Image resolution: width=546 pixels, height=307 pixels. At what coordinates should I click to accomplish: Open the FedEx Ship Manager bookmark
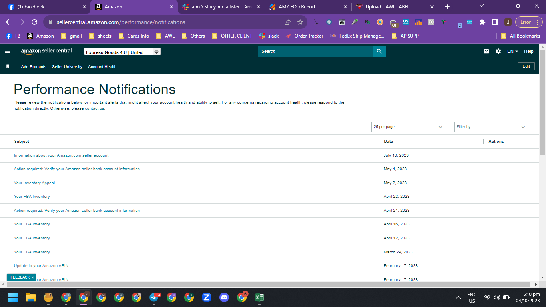pos(357,36)
